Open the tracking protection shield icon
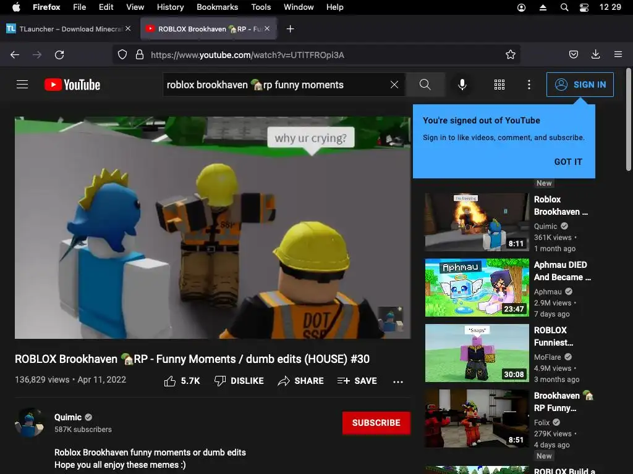 [x=122, y=55]
